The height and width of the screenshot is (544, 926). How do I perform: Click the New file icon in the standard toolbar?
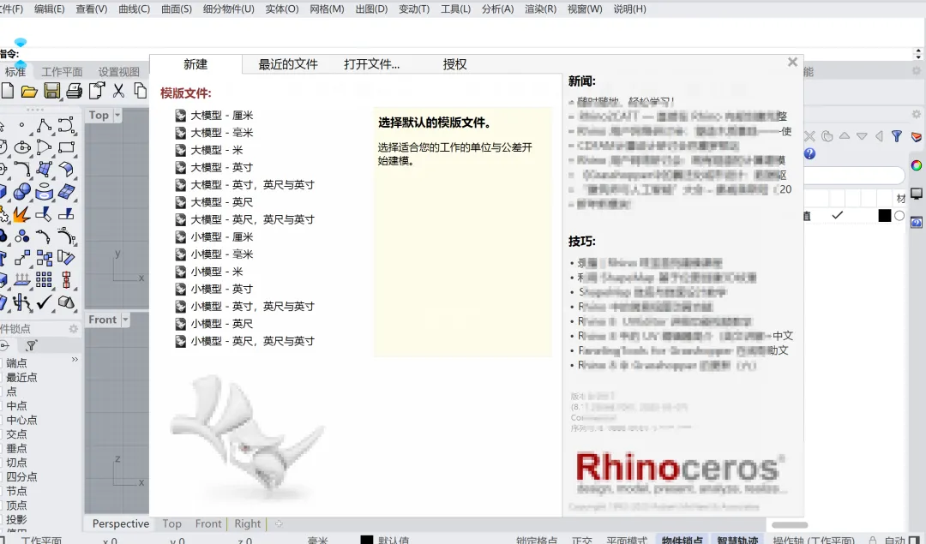(8, 90)
